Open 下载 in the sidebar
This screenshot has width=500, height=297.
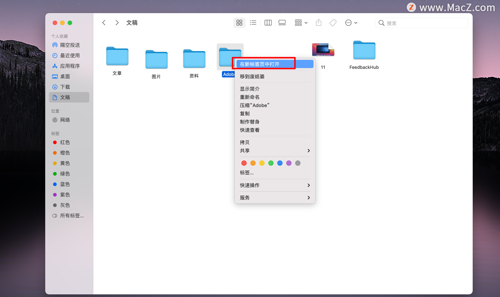[65, 87]
